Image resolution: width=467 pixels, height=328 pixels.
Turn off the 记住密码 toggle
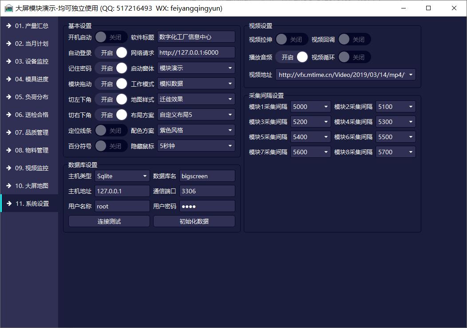[111, 68]
